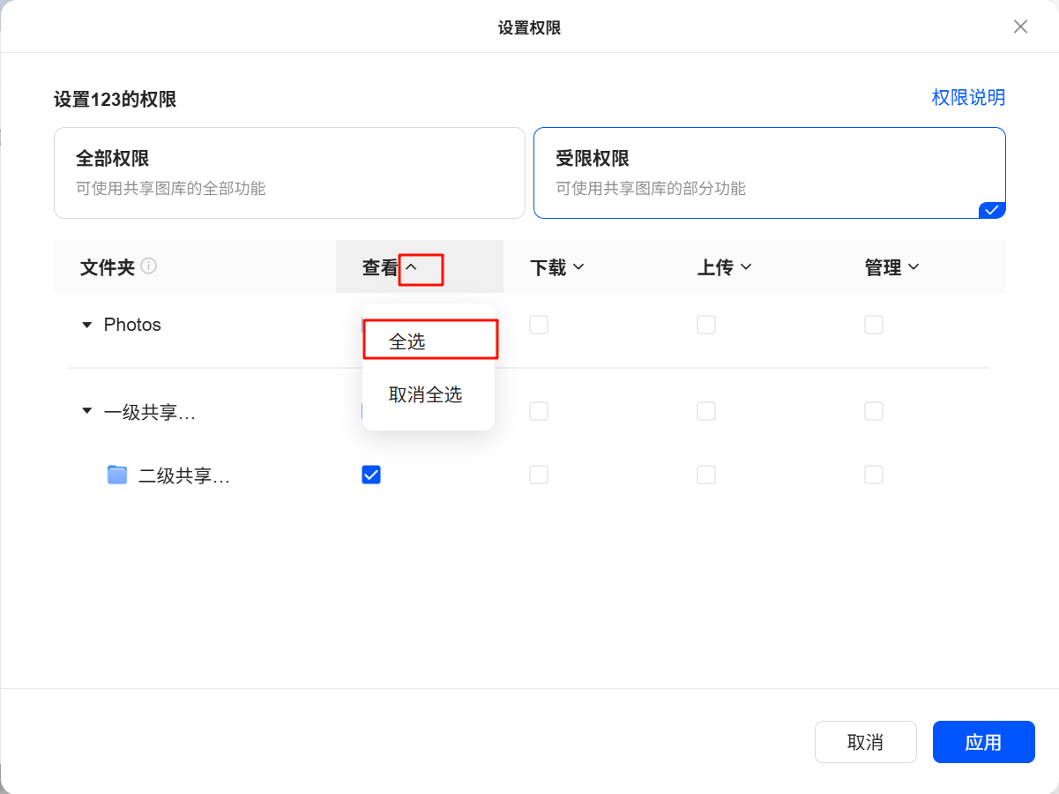This screenshot has width=1059, height=794.
Task: Uncheck the 查看 checkbox on 二级共享 row
Action: point(371,475)
